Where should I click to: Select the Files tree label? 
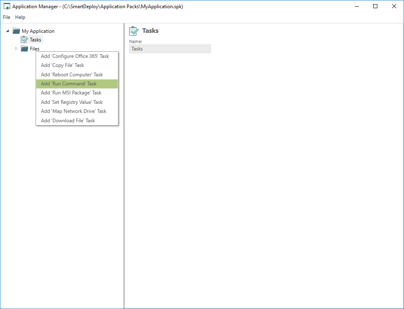click(x=34, y=48)
